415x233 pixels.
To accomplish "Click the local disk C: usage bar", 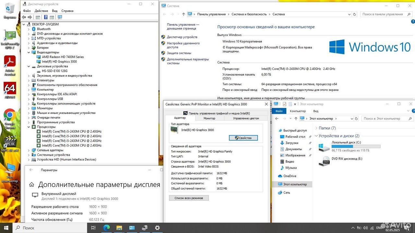I will (x=356, y=146).
